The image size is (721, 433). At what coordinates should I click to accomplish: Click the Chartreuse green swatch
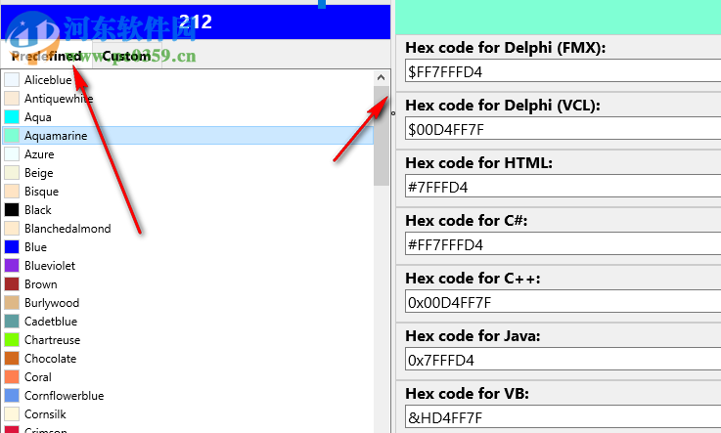pyautogui.click(x=12, y=340)
